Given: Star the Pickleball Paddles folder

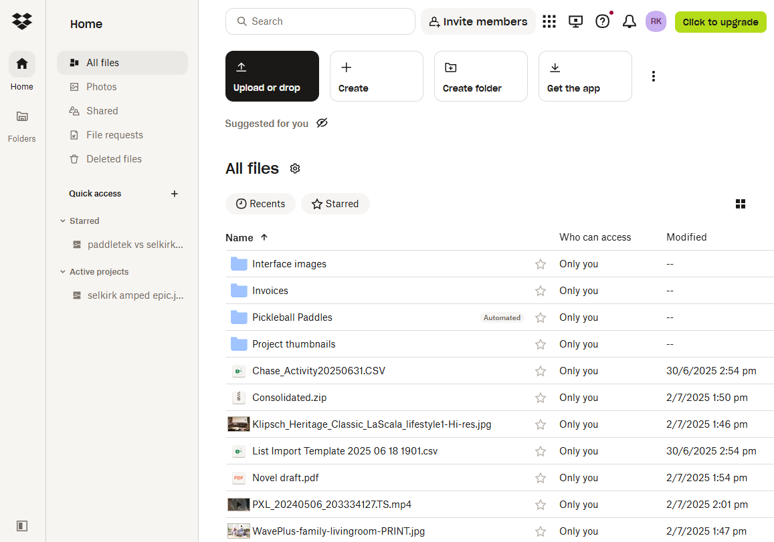Looking at the screenshot, I should pos(541,317).
